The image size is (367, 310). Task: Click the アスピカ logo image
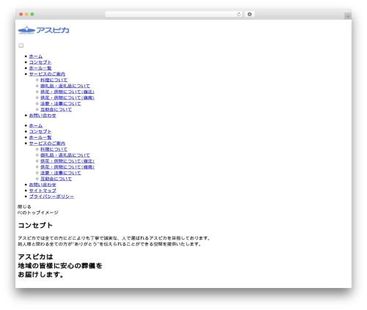click(x=43, y=30)
